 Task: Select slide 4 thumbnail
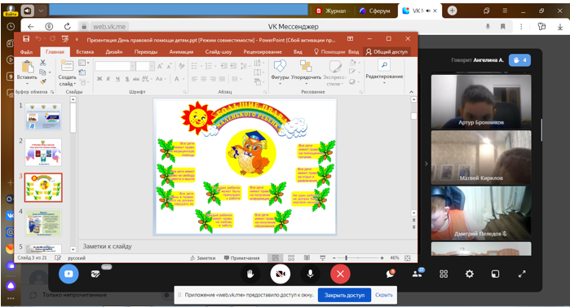pos(43,222)
